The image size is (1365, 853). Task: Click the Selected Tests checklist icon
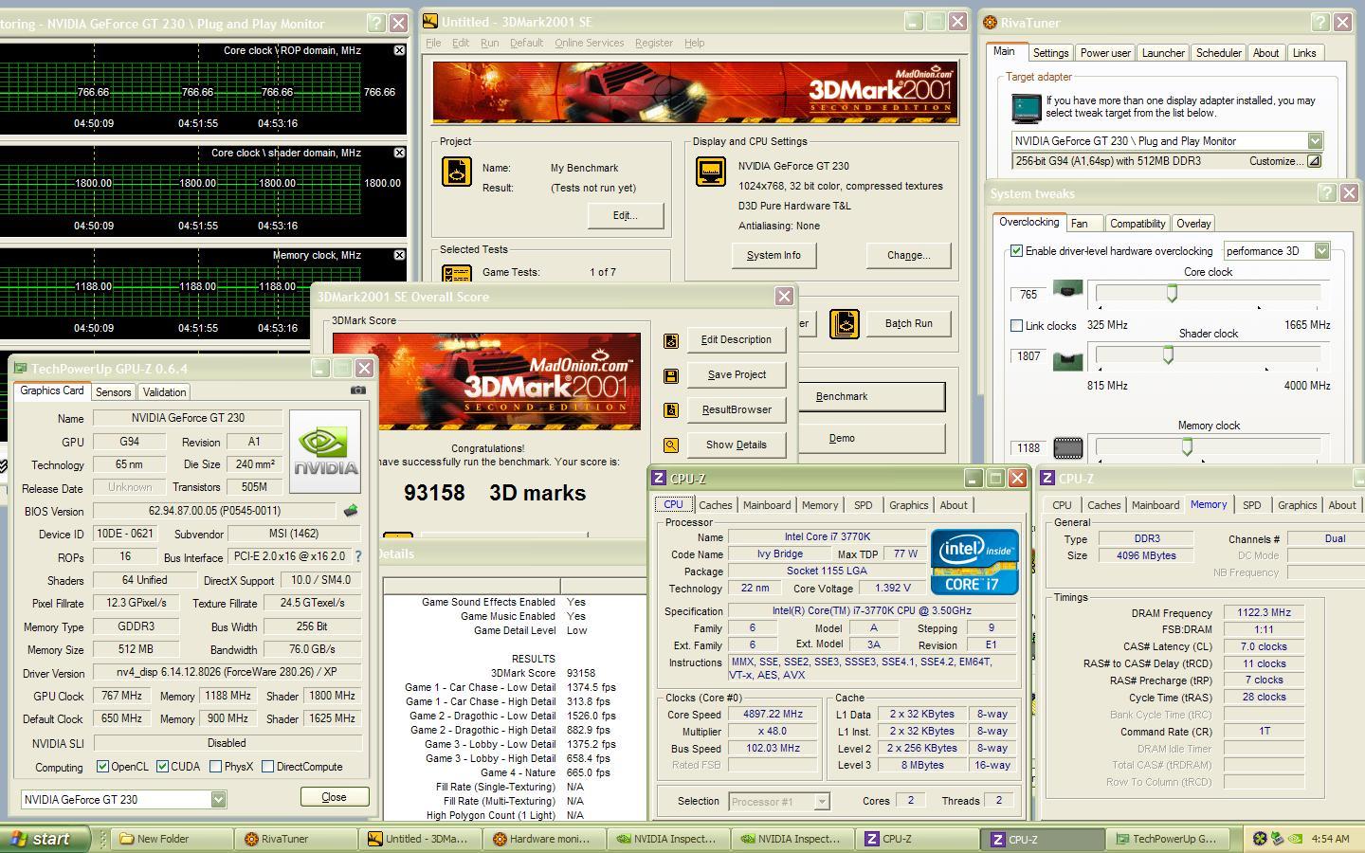(x=457, y=273)
